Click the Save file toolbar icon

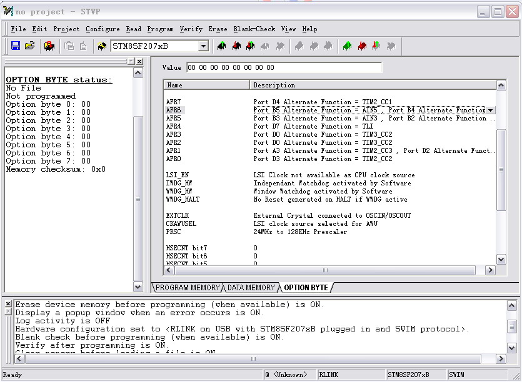click(x=16, y=46)
